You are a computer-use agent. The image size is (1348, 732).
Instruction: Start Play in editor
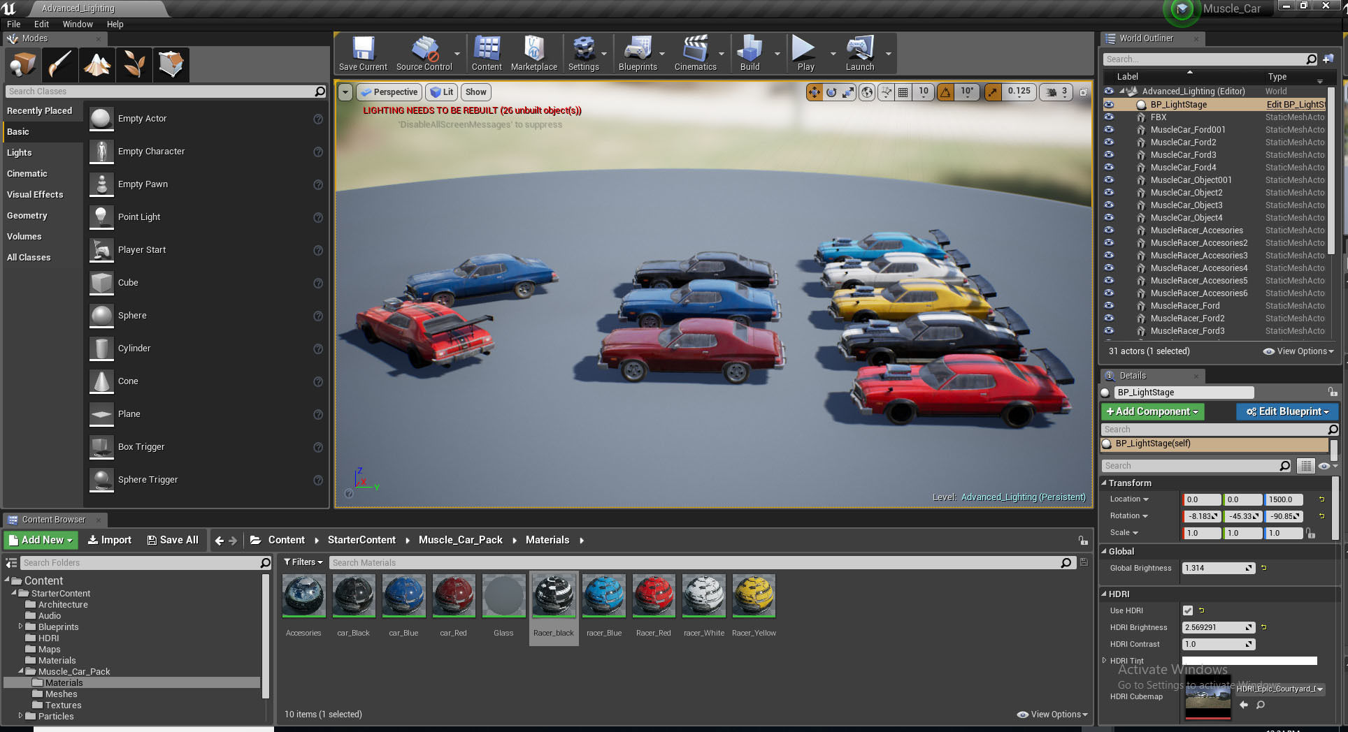pos(805,54)
